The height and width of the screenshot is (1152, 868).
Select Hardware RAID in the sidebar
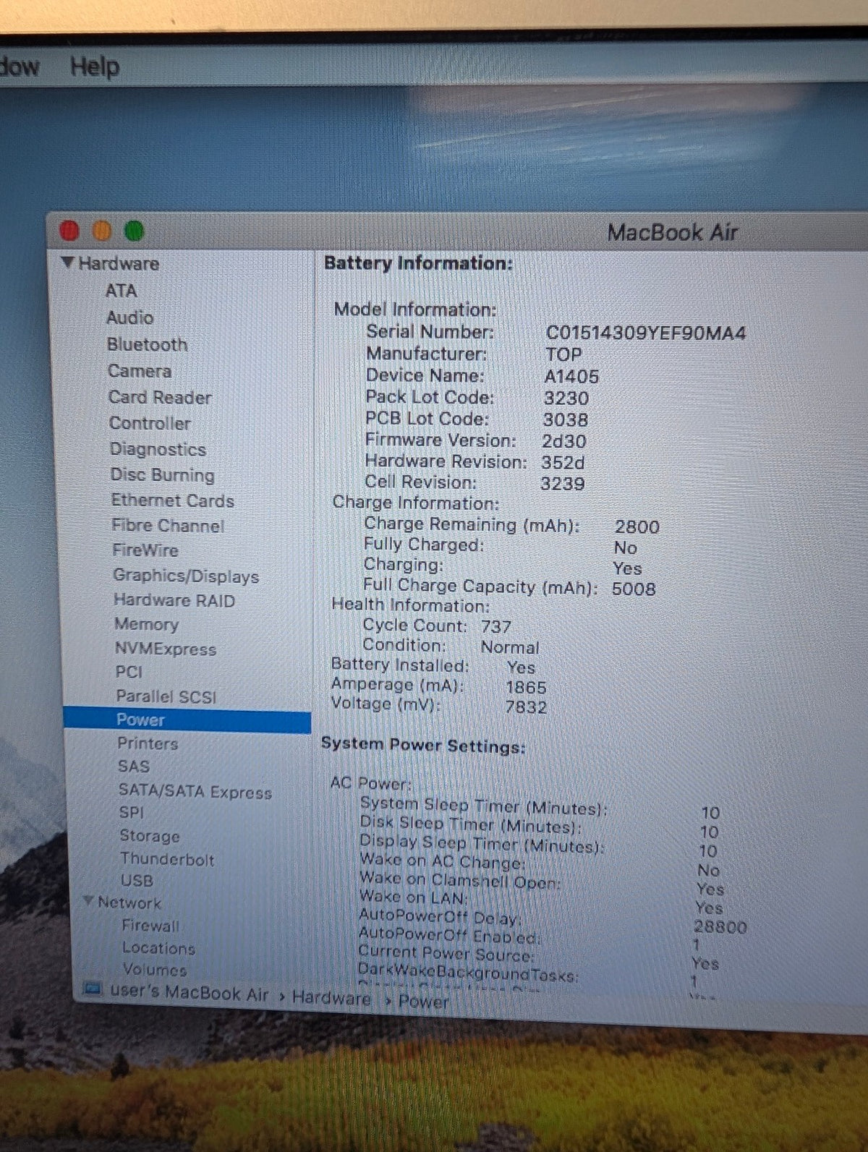click(174, 600)
